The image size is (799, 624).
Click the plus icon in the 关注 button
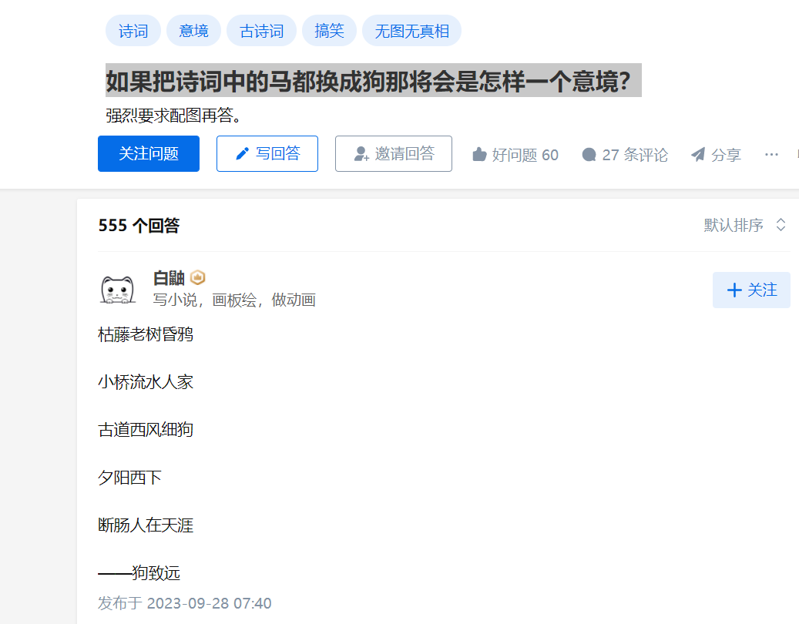pyautogui.click(x=734, y=290)
